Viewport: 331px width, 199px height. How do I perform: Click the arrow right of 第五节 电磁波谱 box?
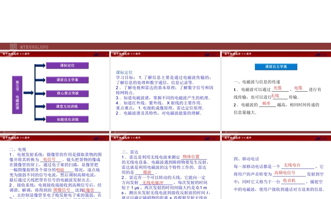(x=28, y=93)
